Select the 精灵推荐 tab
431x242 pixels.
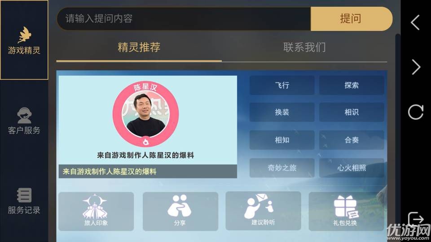pyautogui.click(x=139, y=48)
